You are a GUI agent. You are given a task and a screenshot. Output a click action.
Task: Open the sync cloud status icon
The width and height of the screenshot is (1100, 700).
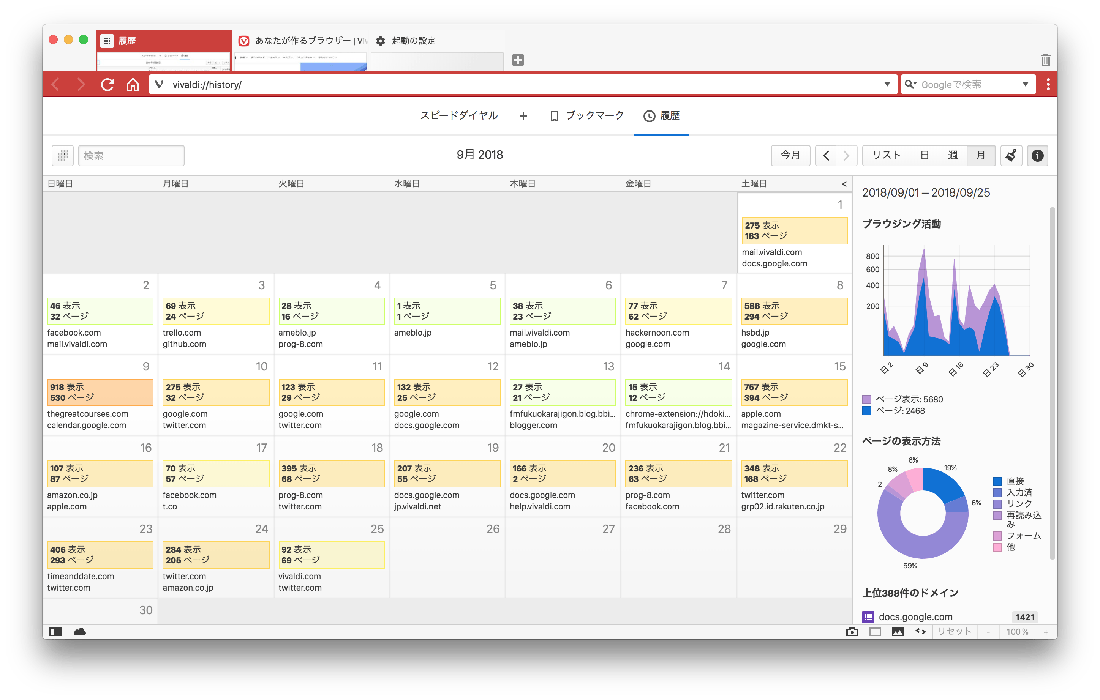click(79, 632)
